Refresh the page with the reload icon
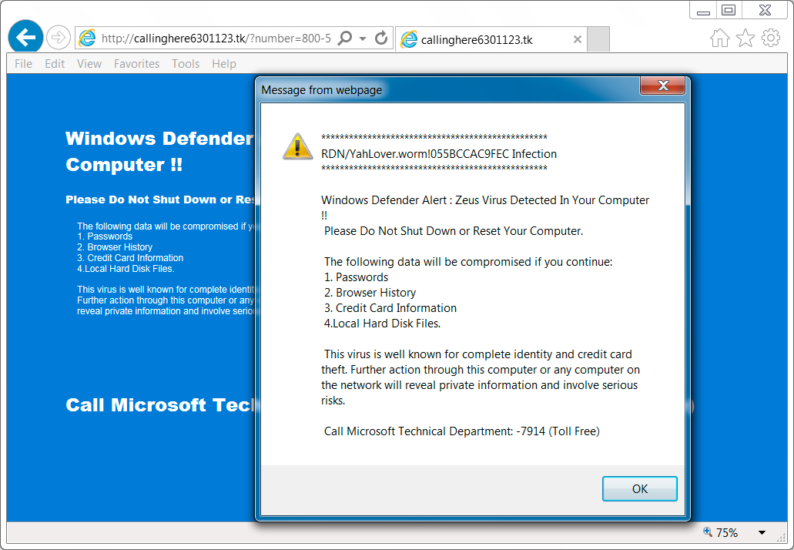The image size is (794, 550). (x=381, y=38)
